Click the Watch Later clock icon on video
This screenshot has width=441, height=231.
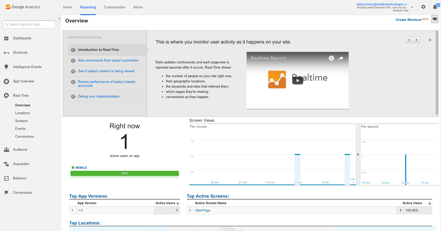[331, 58]
